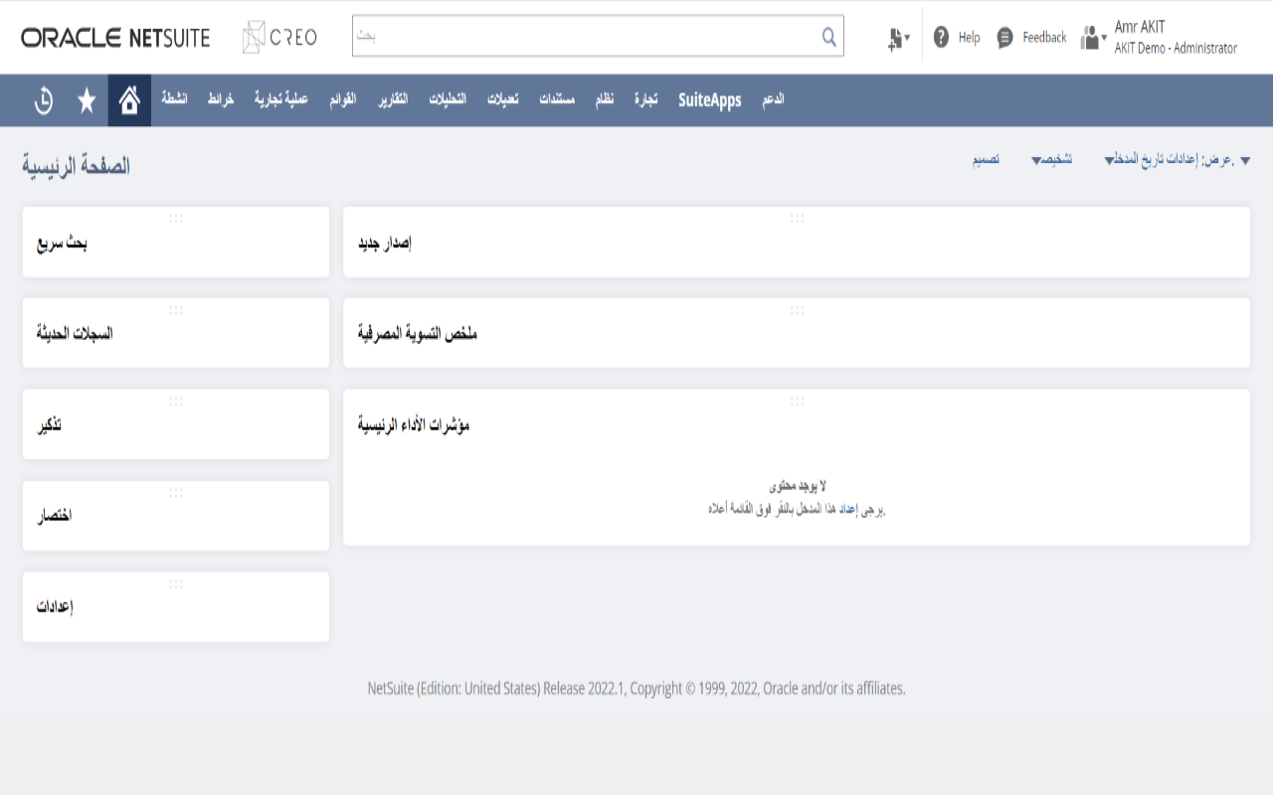
Task: Click the CREO company logo
Action: tap(279, 38)
